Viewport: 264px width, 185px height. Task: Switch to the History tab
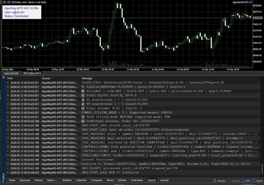click(x=39, y=180)
